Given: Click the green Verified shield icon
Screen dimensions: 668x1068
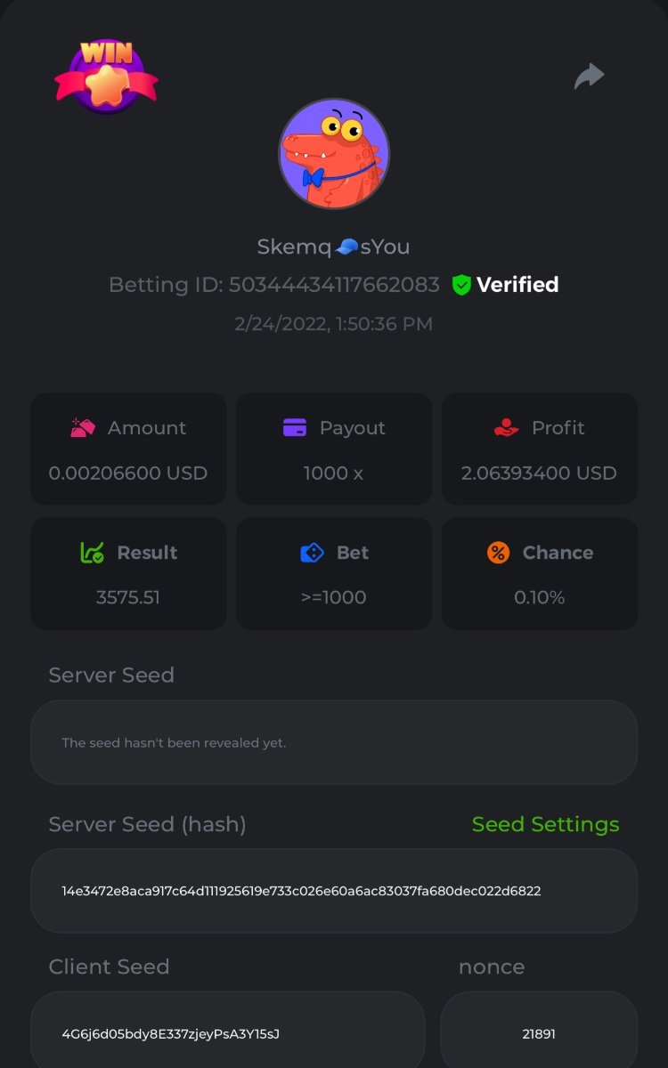Looking at the screenshot, I should click(x=460, y=285).
